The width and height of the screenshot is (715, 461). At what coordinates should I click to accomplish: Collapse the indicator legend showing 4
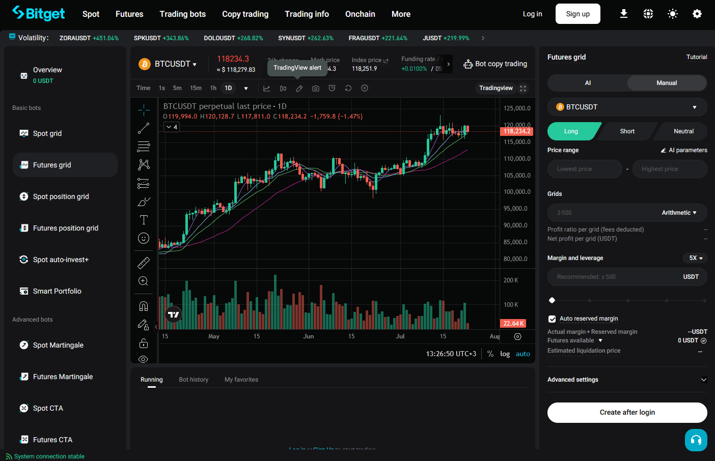172,127
